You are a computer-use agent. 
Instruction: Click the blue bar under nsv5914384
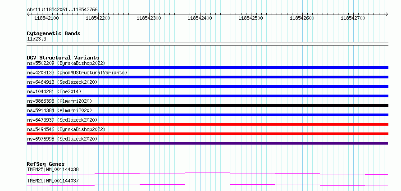[207, 115]
